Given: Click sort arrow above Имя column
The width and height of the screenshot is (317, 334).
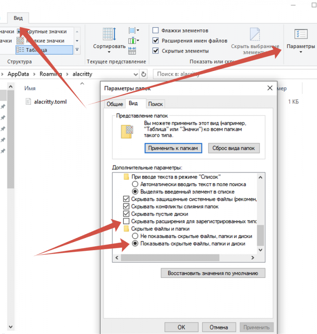Looking at the screenshot, I should [82, 83].
